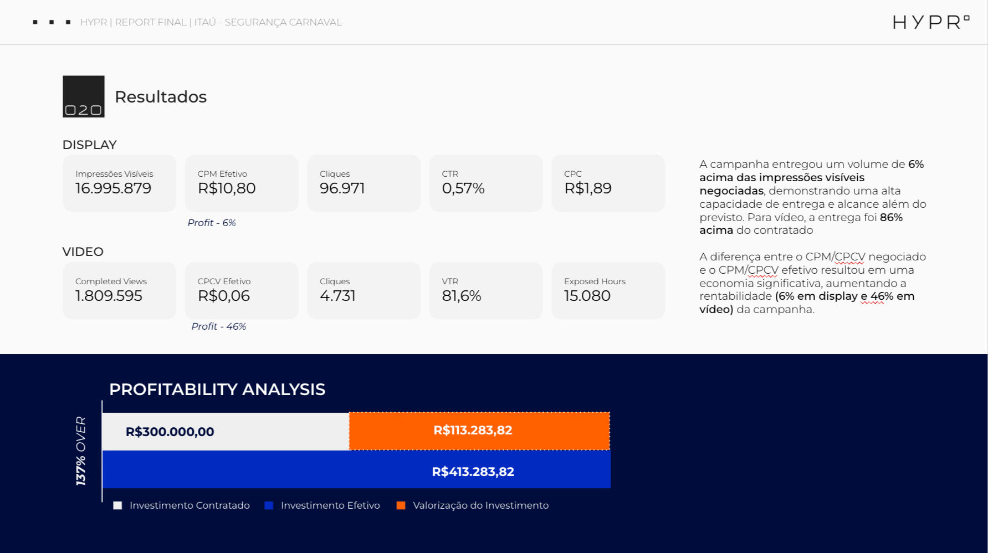Select the CPCV Efetivo R$0,06 card
This screenshot has height=553, width=988.
click(242, 290)
